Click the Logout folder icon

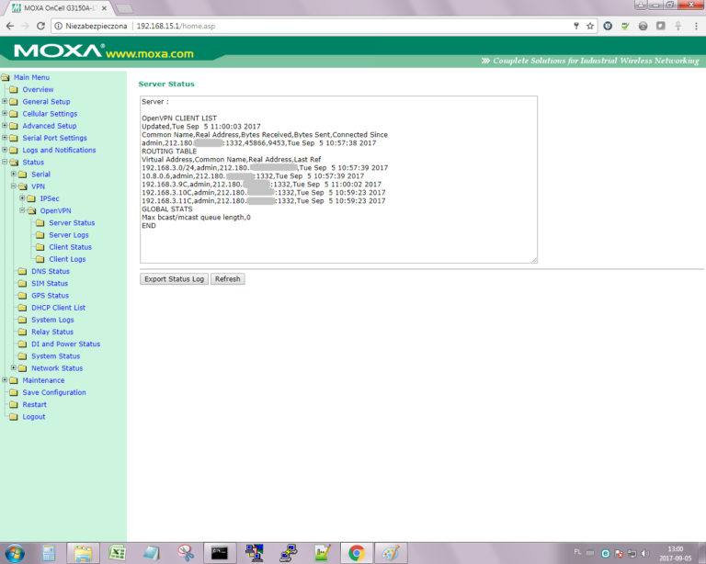14,417
